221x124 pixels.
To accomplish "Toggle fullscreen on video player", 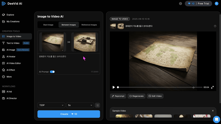I will [212, 87].
